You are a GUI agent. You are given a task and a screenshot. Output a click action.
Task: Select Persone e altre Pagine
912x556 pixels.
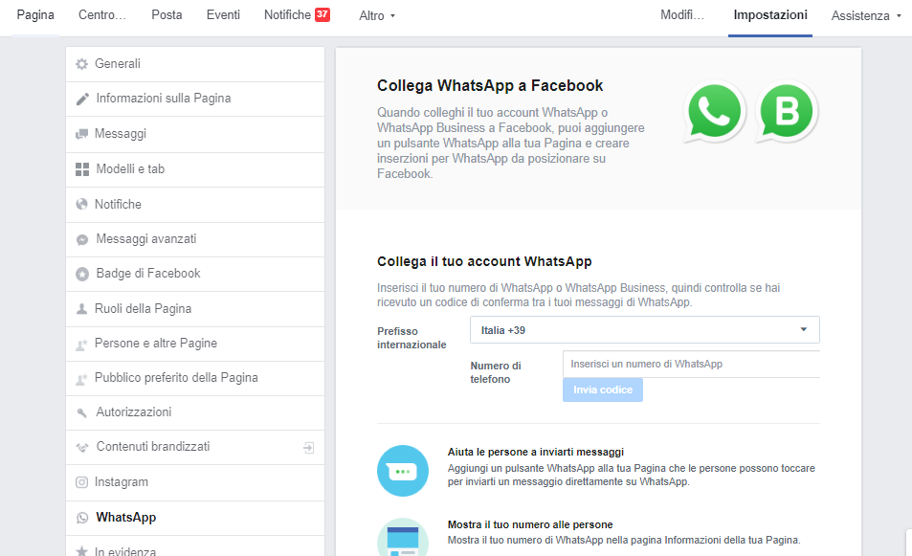pyautogui.click(x=195, y=344)
